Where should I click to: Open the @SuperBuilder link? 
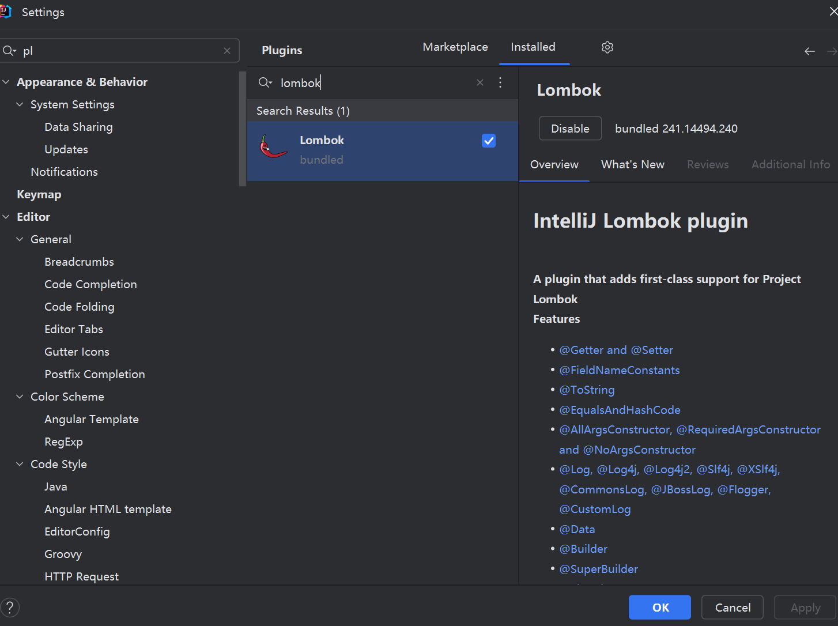[x=598, y=569]
